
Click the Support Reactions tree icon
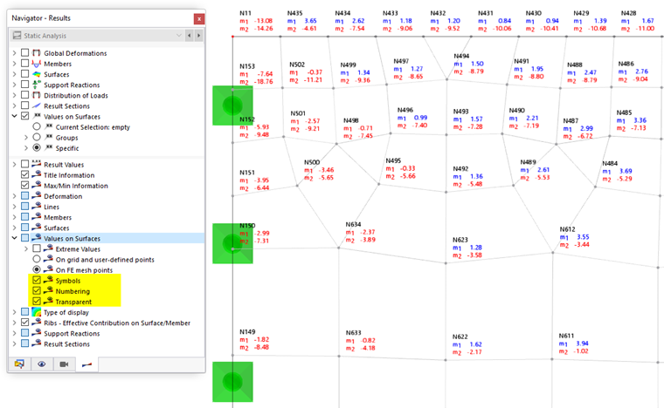pos(37,85)
